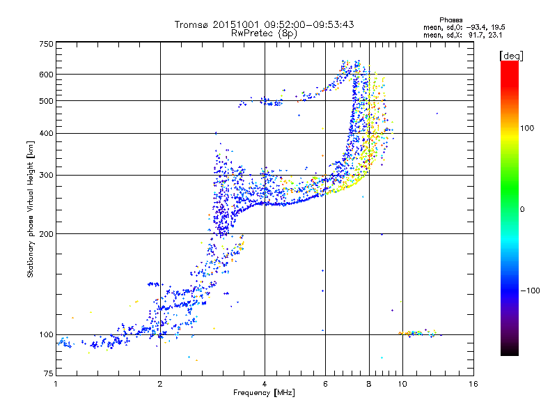Click the y-axis label '400'
557x418 pixels.
tap(47, 133)
